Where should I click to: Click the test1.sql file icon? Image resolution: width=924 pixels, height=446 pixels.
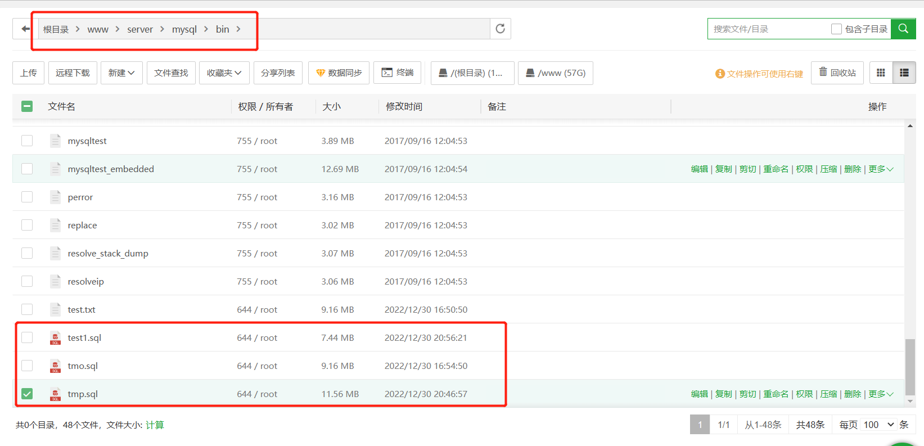55,338
